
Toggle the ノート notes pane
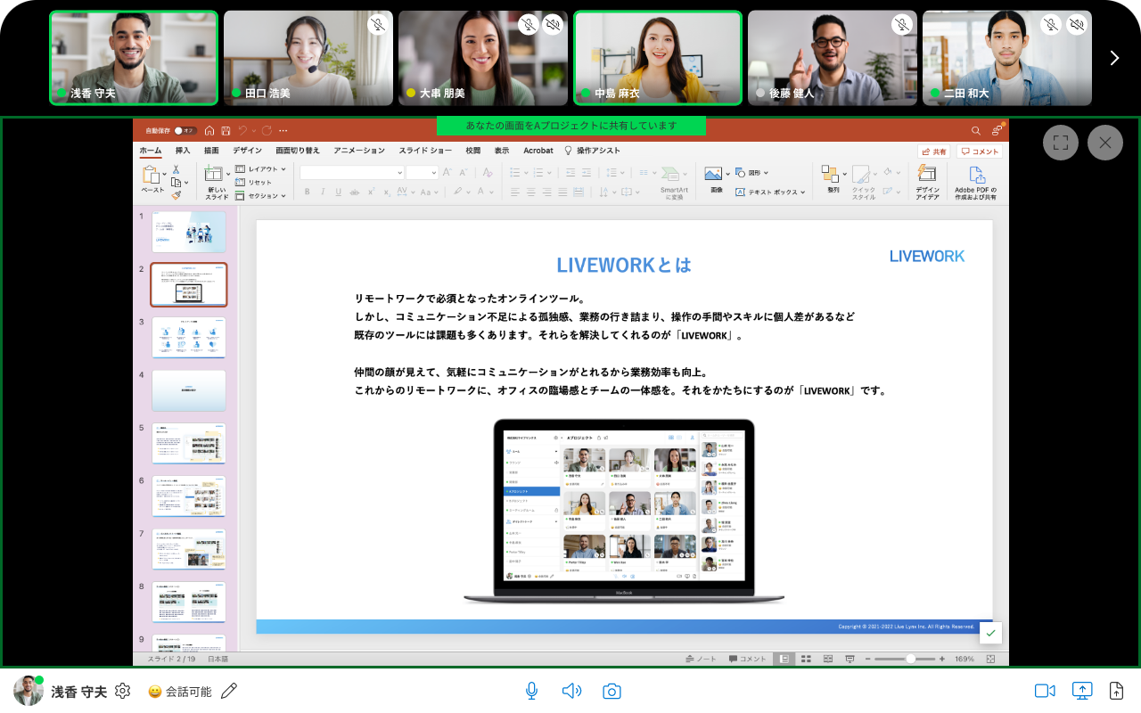tap(701, 659)
